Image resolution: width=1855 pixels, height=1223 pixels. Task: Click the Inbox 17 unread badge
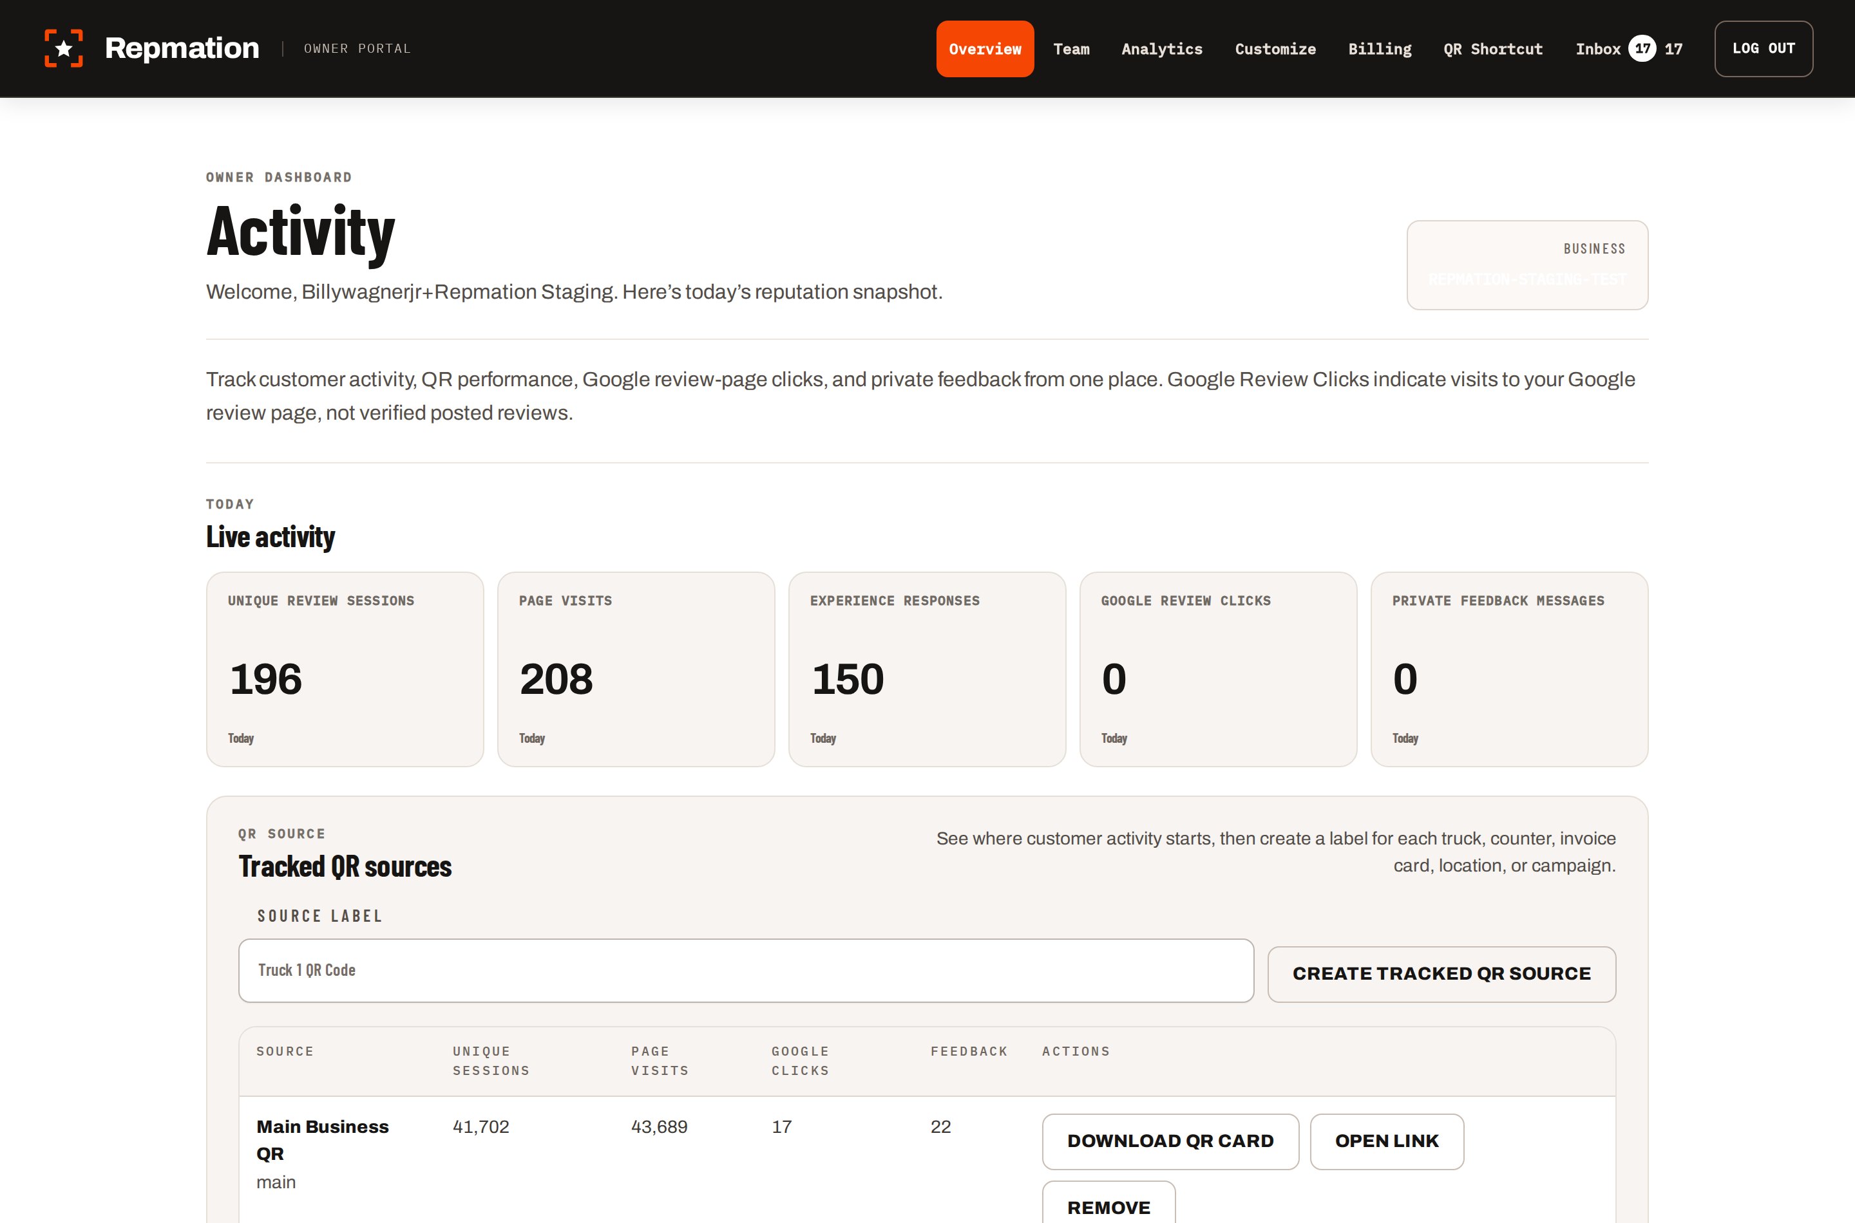coord(1642,48)
